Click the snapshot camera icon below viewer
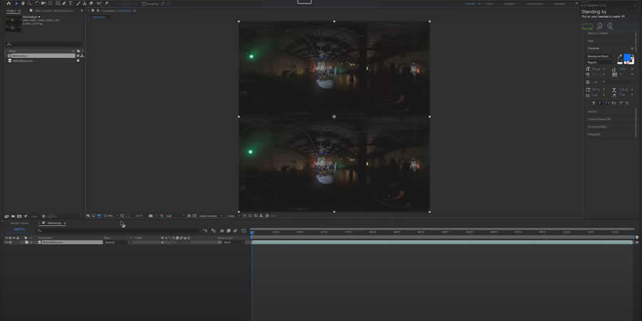Image resolution: width=642 pixels, height=321 pixels. point(151,215)
